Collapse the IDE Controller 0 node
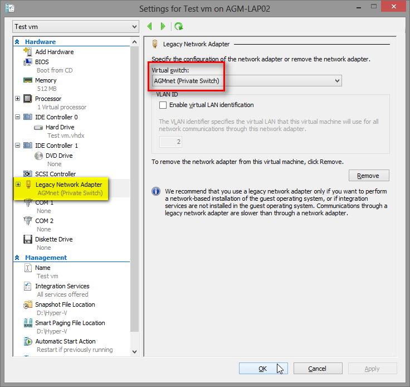This screenshot has width=410, height=387. point(18,117)
